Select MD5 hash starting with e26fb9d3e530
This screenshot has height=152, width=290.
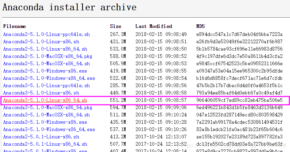pyautogui.click(x=240, y=42)
